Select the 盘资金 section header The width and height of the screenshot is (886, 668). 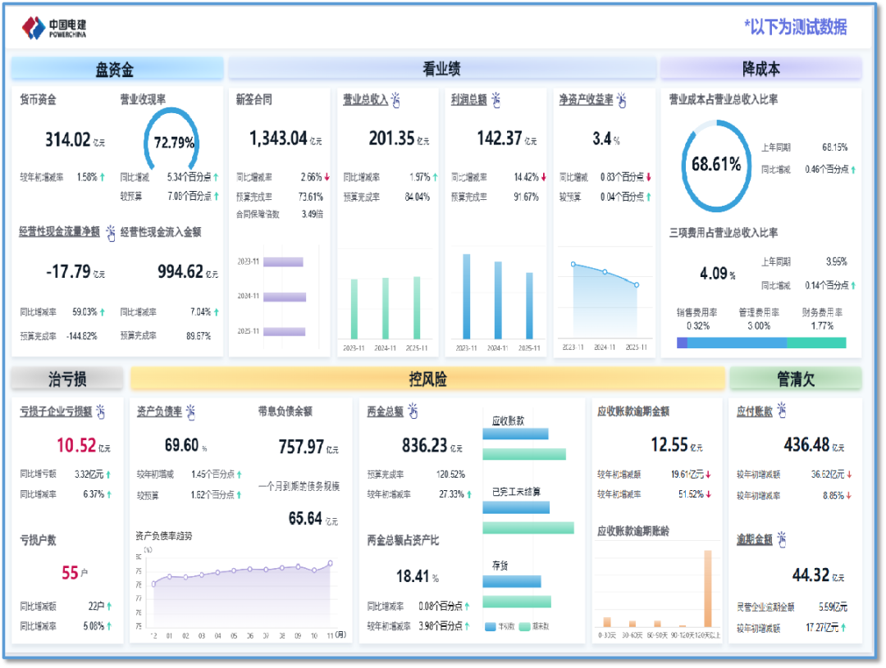(117, 69)
